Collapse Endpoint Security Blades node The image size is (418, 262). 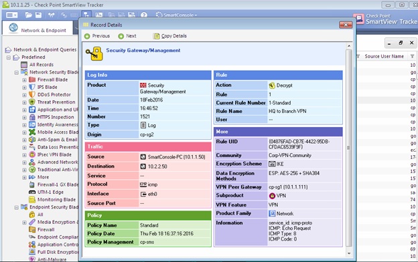click(x=17, y=207)
